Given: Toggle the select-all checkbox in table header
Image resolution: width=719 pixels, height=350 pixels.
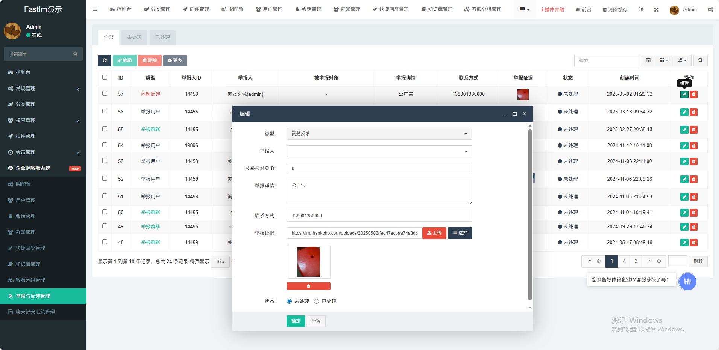Looking at the screenshot, I should pos(105,77).
